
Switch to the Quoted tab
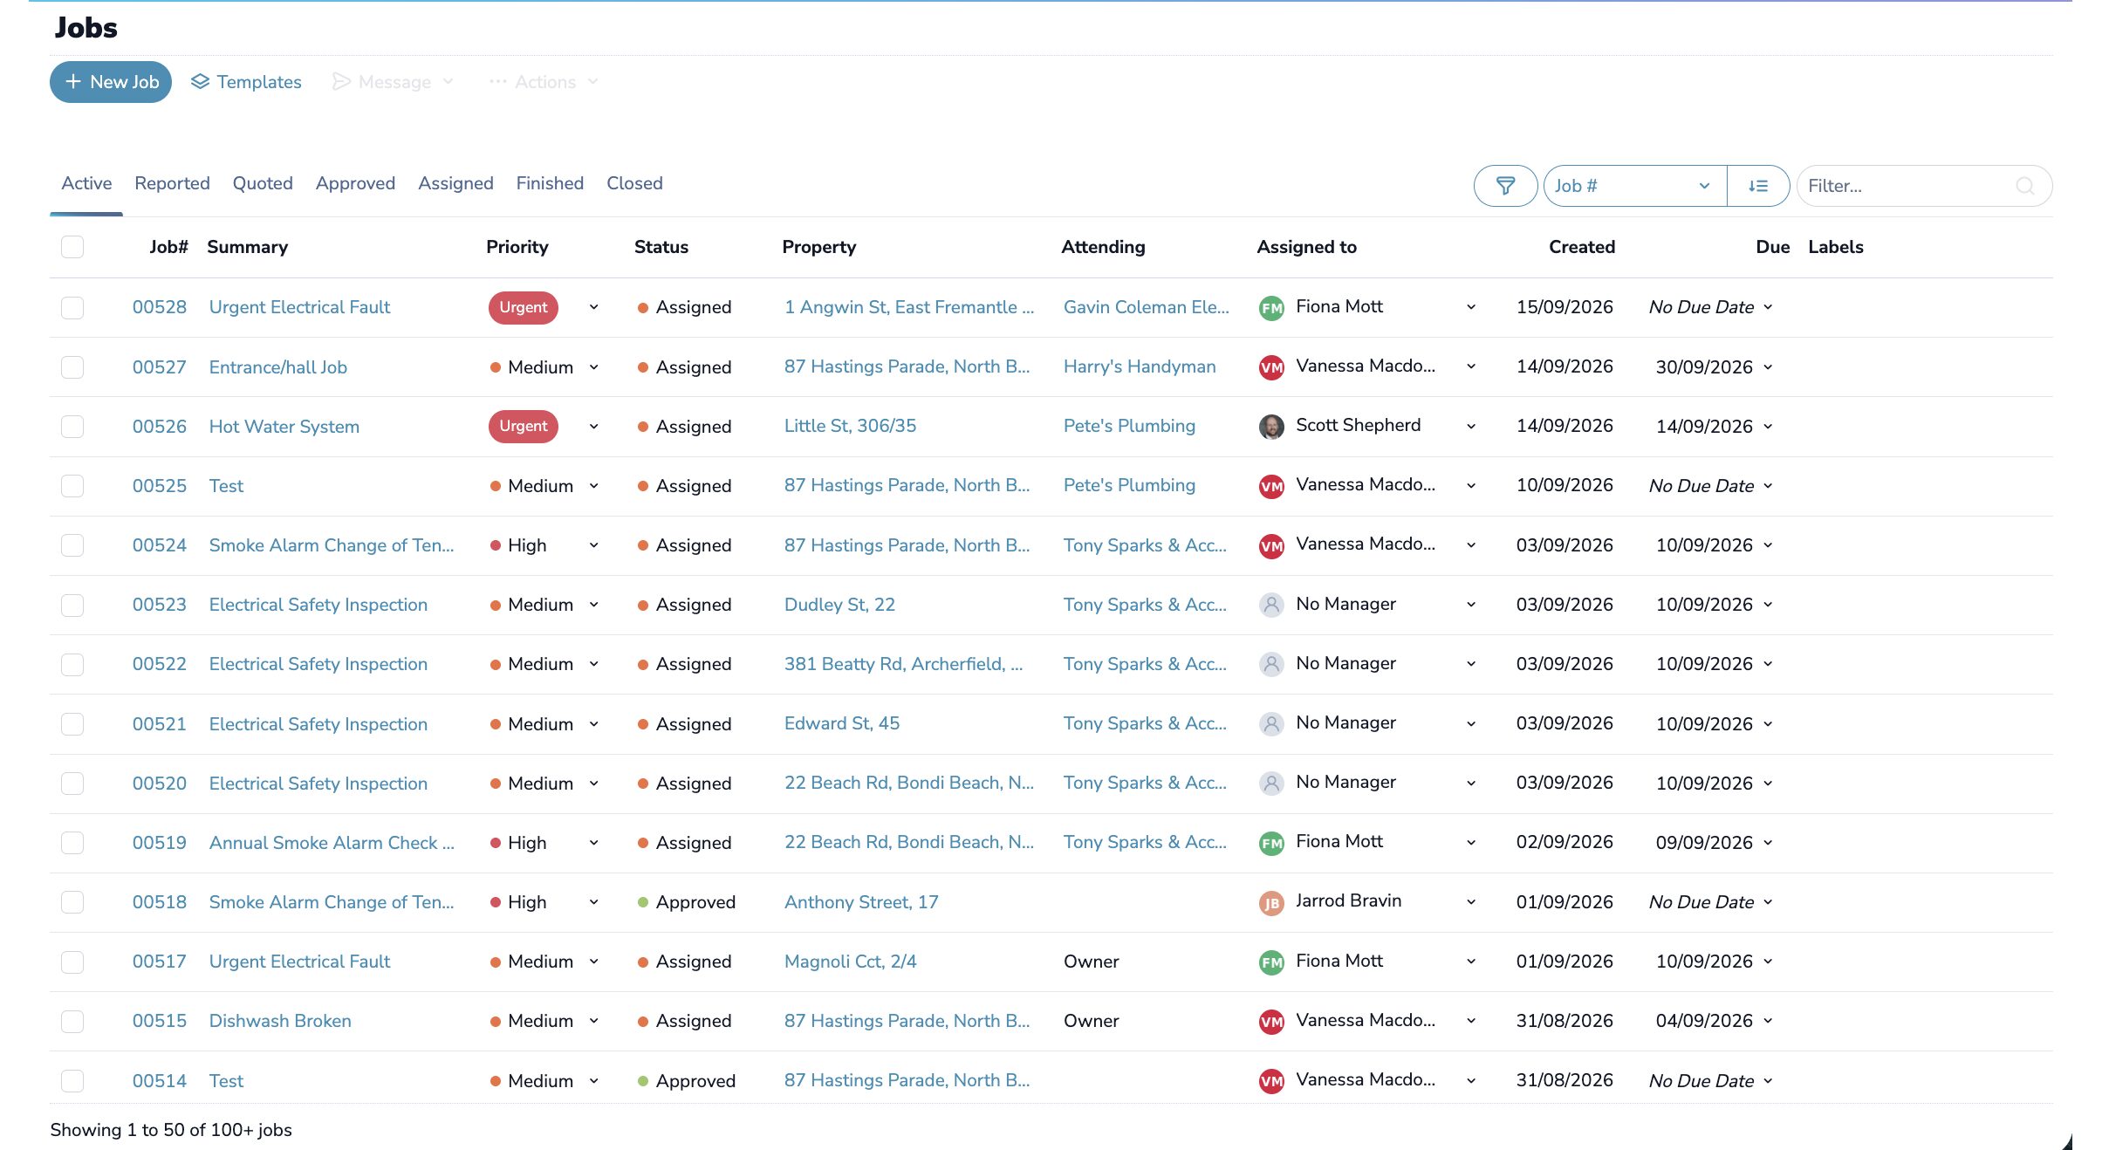(x=263, y=183)
